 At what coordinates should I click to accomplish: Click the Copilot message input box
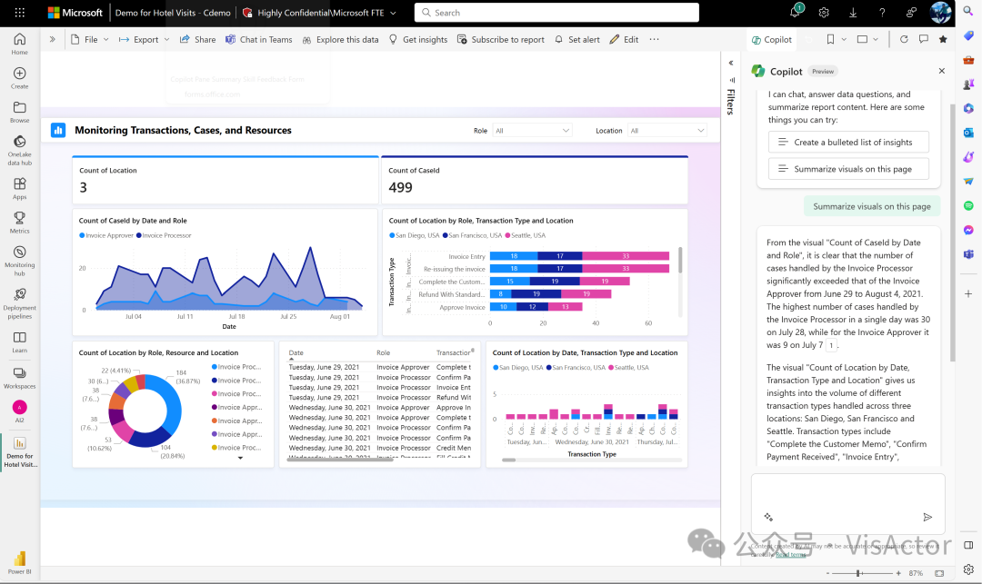pyautogui.click(x=846, y=492)
